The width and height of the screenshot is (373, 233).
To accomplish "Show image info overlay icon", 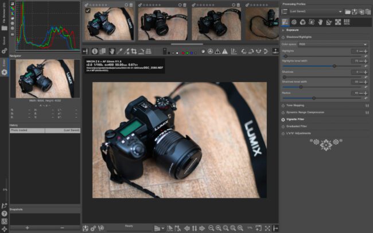I will 95,51.
